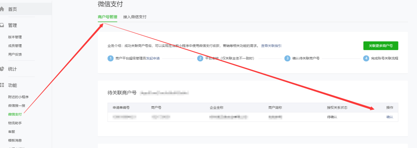Click the 授权关系状态 column header

point(337,108)
